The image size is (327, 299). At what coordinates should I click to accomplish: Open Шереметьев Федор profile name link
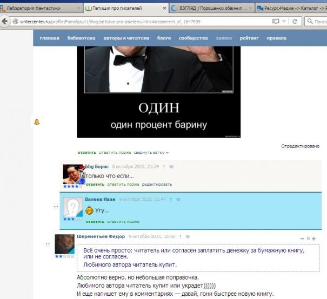point(101,236)
